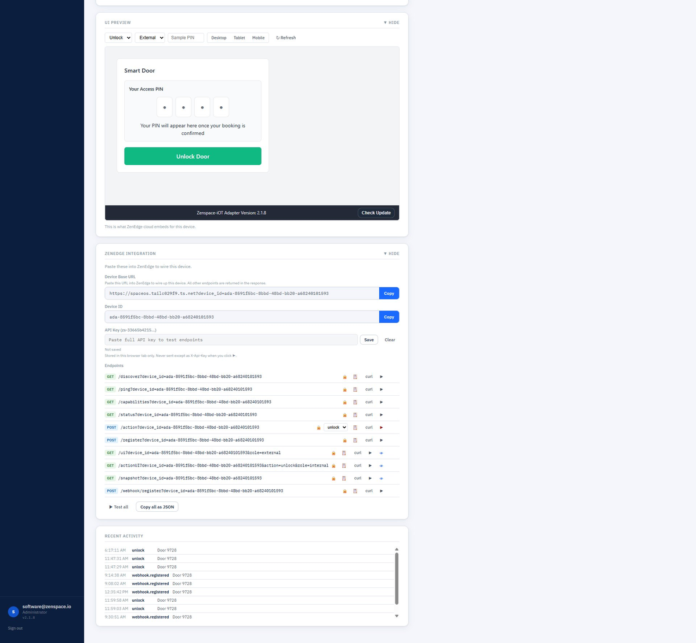Select the 9:14:38 AM webhook.registered activity row

[x=249, y=575]
